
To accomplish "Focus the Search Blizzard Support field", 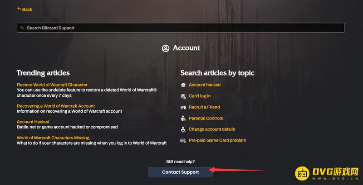I will click(x=181, y=28).
